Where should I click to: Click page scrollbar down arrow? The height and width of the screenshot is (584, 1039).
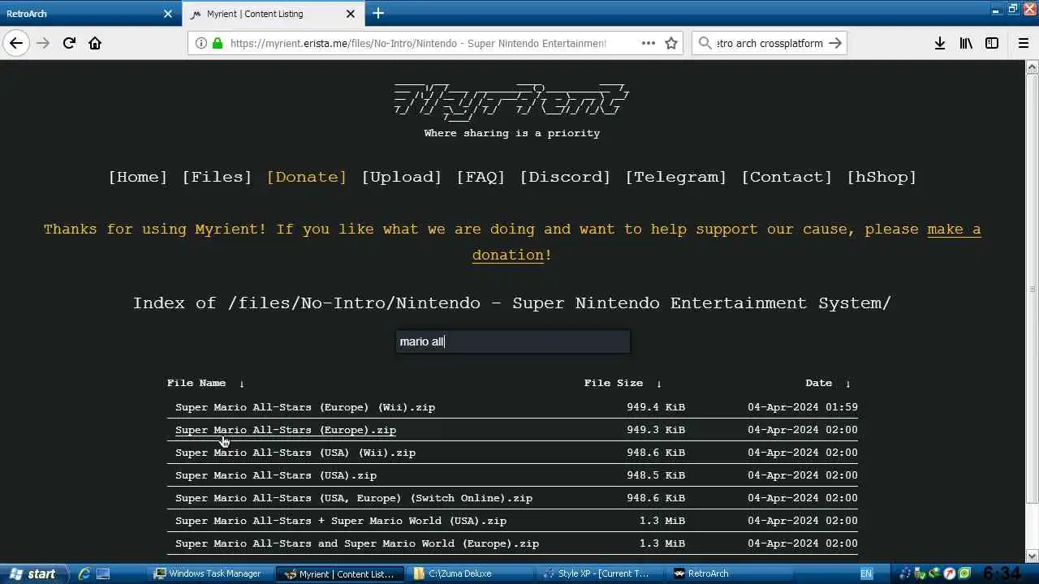click(1033, 556)
